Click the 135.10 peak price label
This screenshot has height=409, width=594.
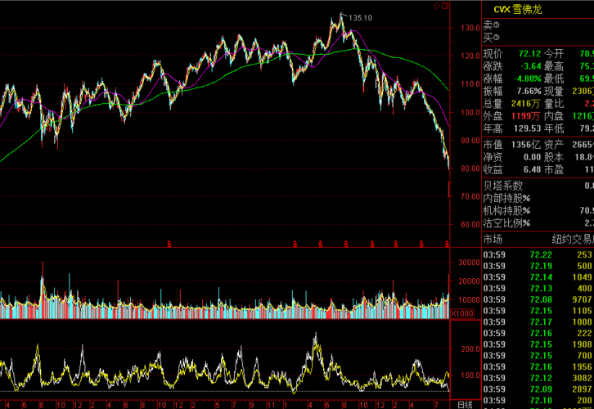point(360,18)
